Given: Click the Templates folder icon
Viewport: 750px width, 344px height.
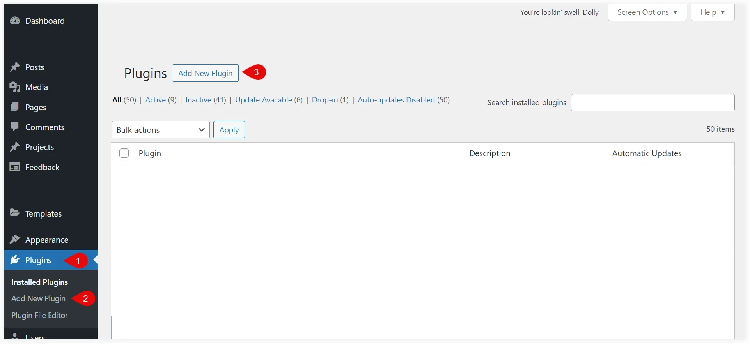Looking at the screenshot, I should point(15,213).
